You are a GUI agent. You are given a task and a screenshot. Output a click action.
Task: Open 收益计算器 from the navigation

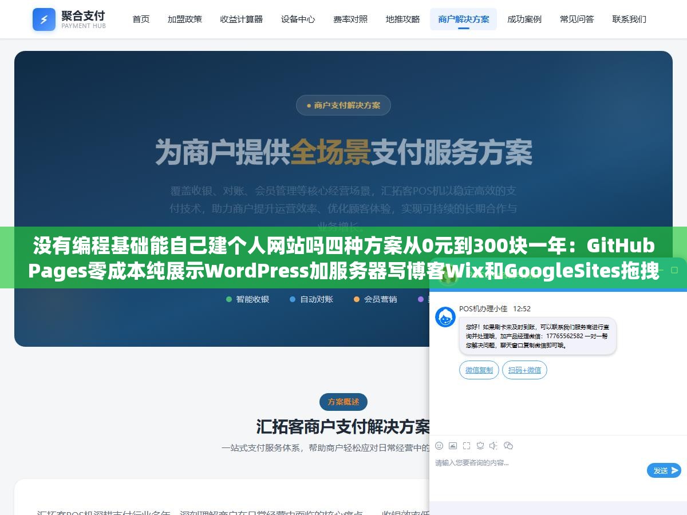coord(242,19)
